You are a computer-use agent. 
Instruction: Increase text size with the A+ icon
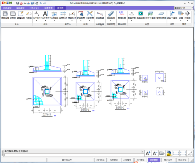pos(148,153)
